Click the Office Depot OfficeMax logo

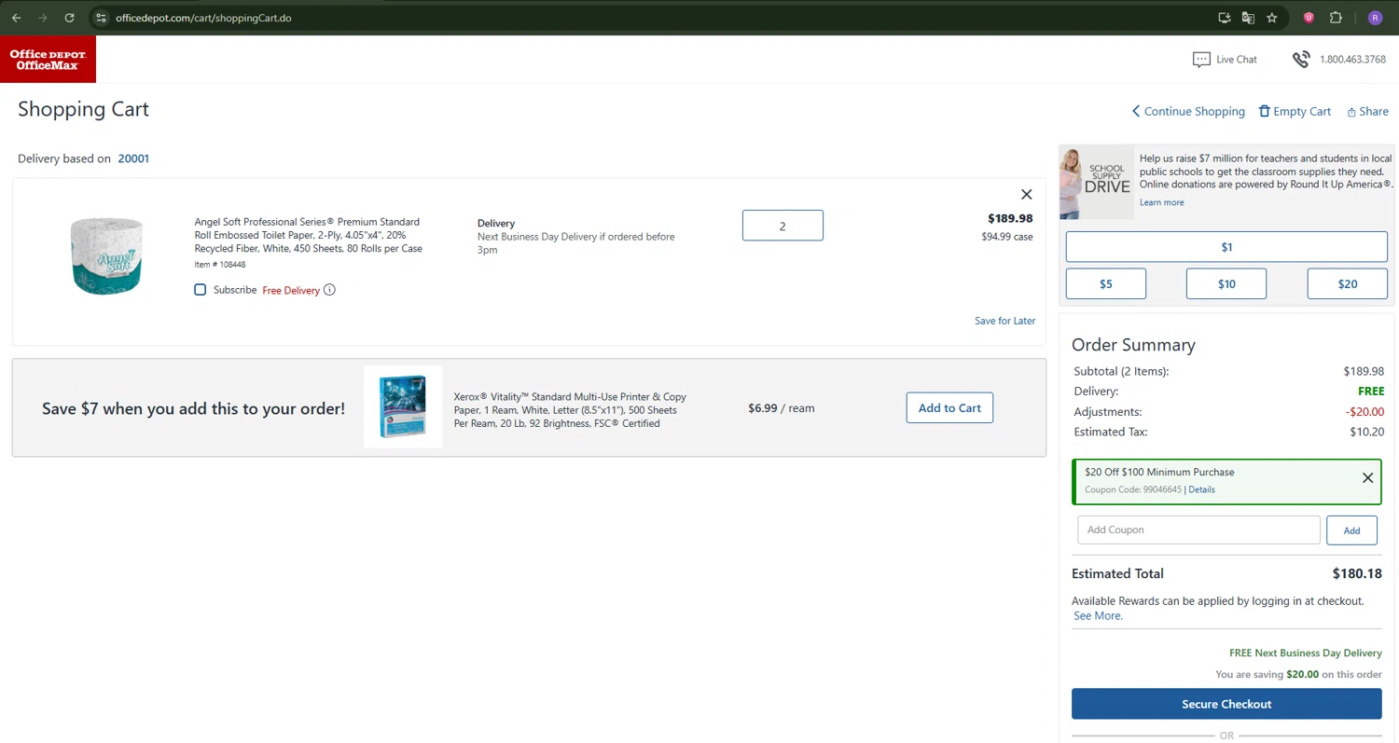(48, 60)
